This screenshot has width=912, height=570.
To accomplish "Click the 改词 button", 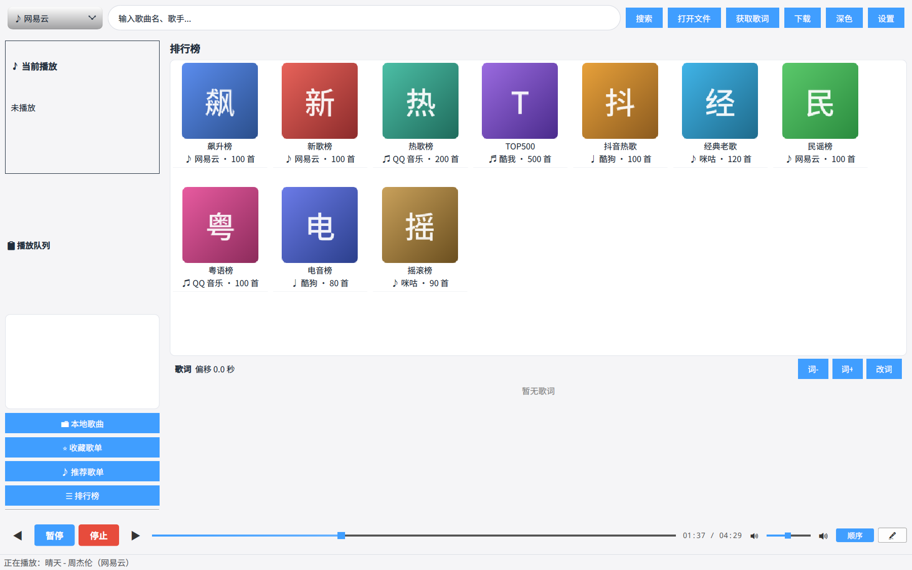I will click(x=884, y=369).
